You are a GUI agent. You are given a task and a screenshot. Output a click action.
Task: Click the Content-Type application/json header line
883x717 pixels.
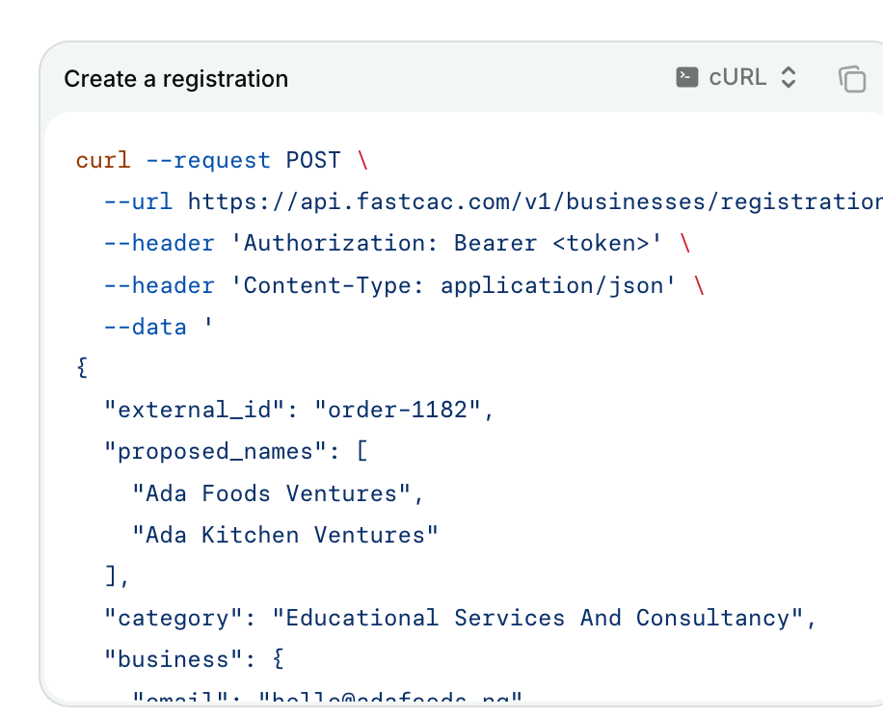click(x=404, y=285)
